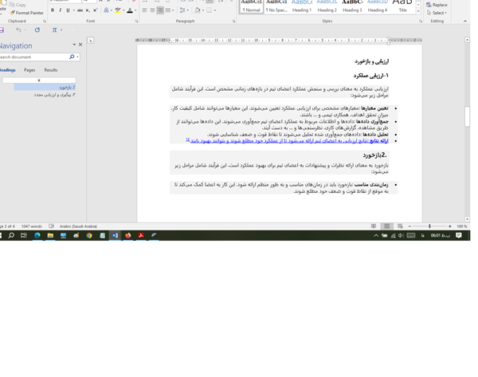Switch to the Results tab
The width and height of the screenshot is (478, 377).
pyautogui.click(x=50, y=70)
